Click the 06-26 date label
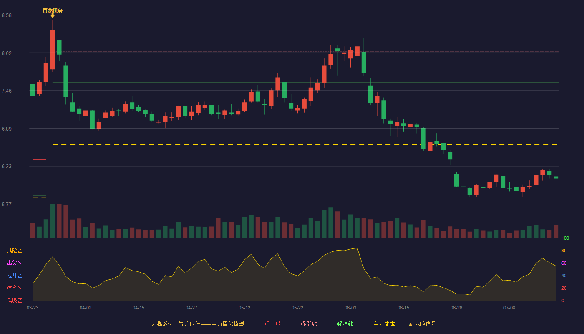Viewport: 584px width, 334px height. (456, 308)
